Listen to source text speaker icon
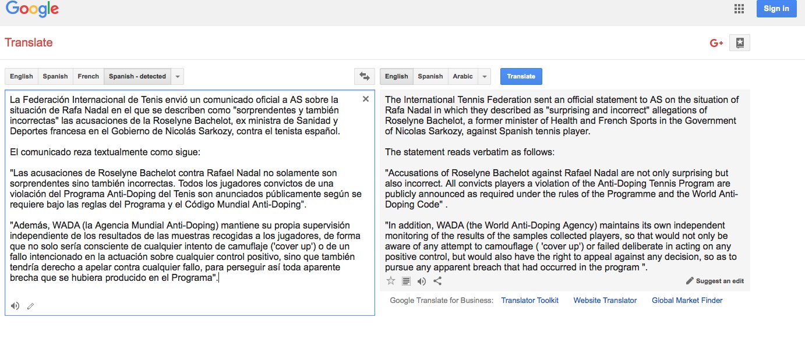805x339 pixels. click(x=15, y=306)
